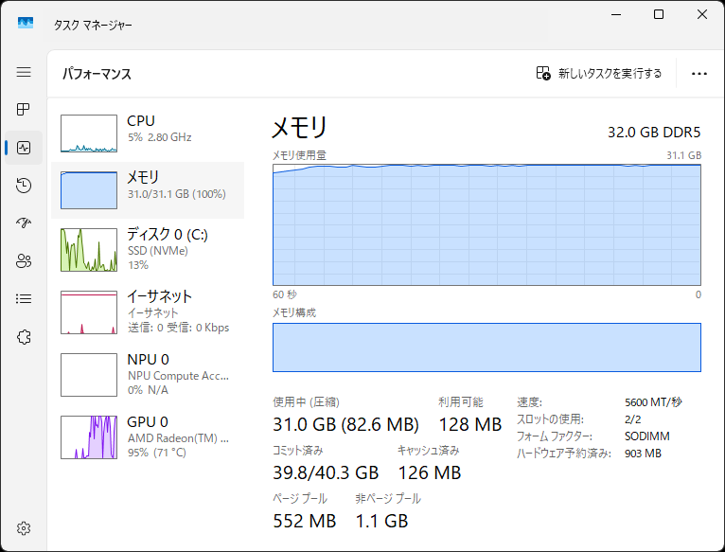The image size is (725, 552).
Task: Click the memory mini graph thumbnail
Action: pyautogui.click(x=89, y=190)
